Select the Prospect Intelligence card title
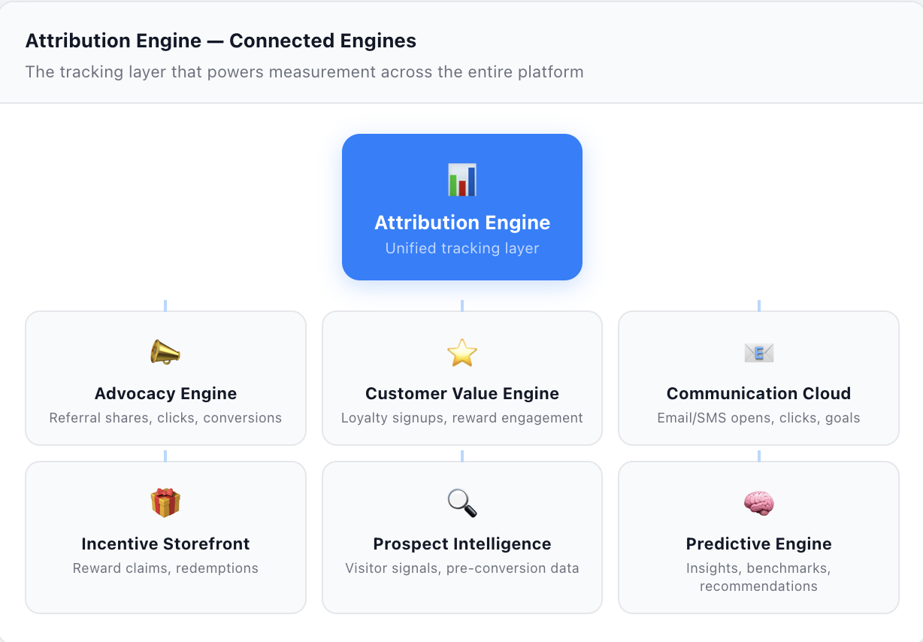The image size is (923, 642). pos(461,544)
